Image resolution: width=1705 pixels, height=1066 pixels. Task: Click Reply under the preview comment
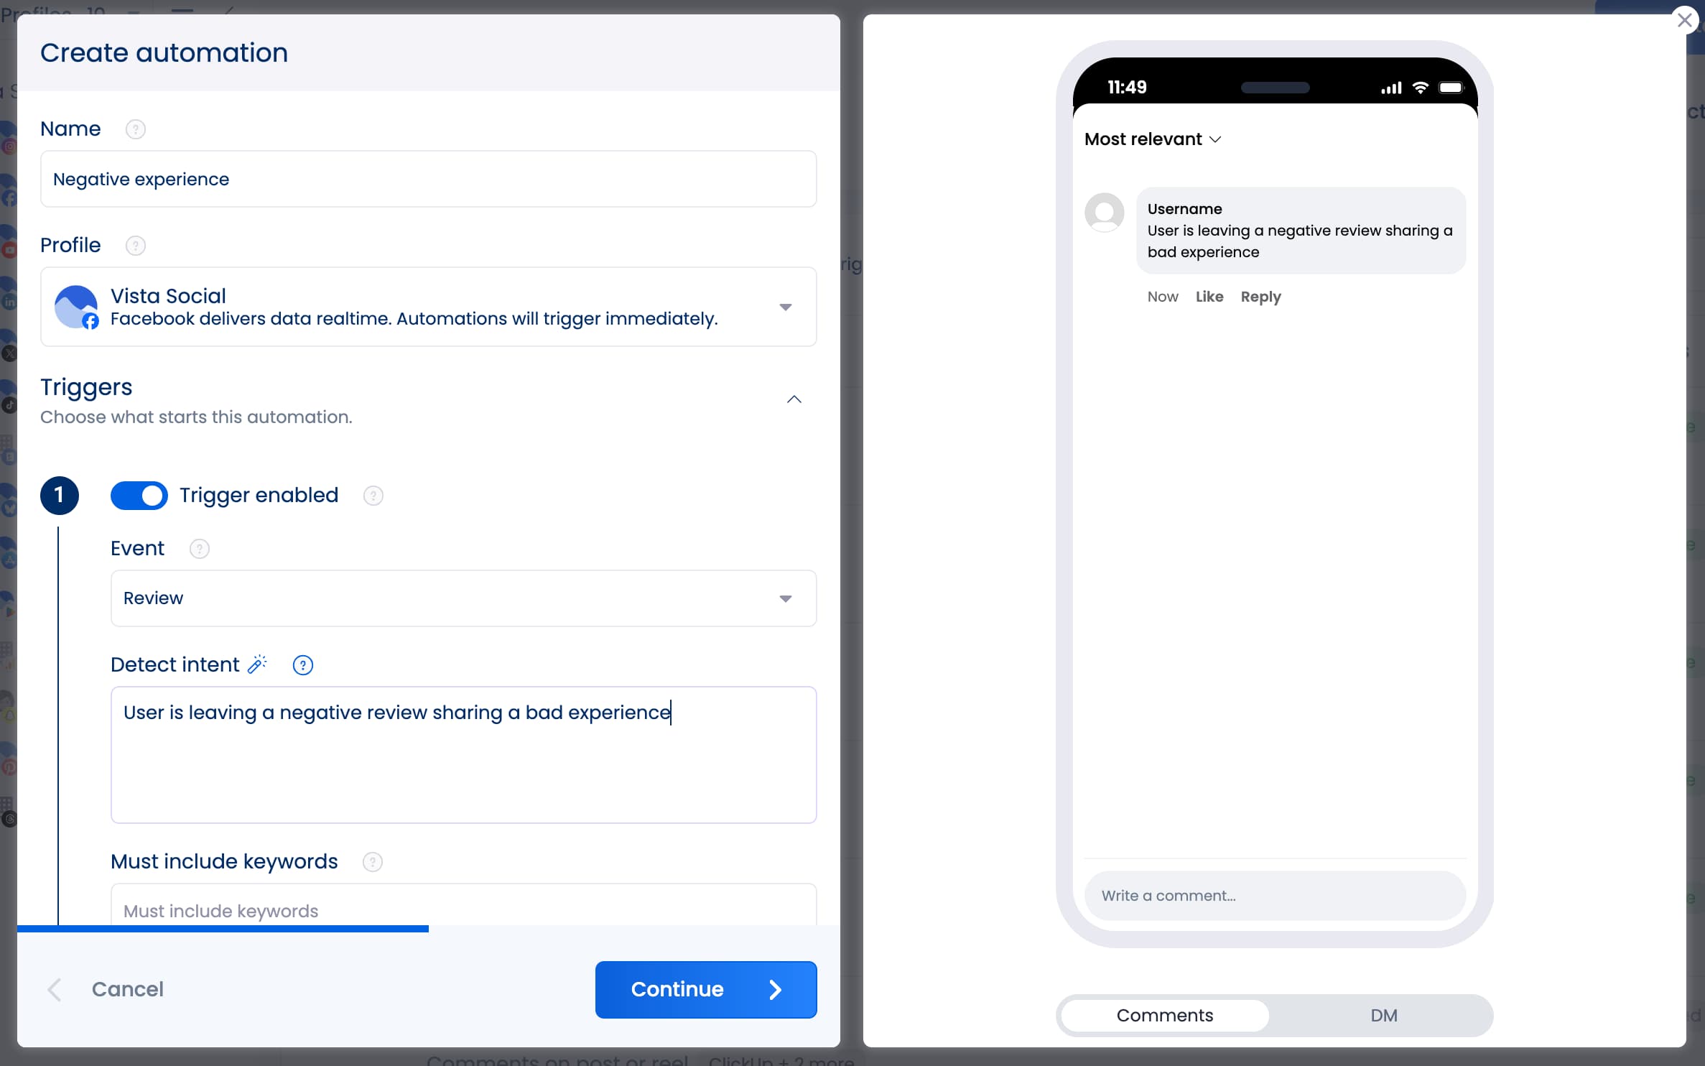1260,297
